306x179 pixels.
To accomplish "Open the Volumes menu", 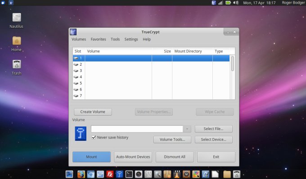I will point(79,39).
